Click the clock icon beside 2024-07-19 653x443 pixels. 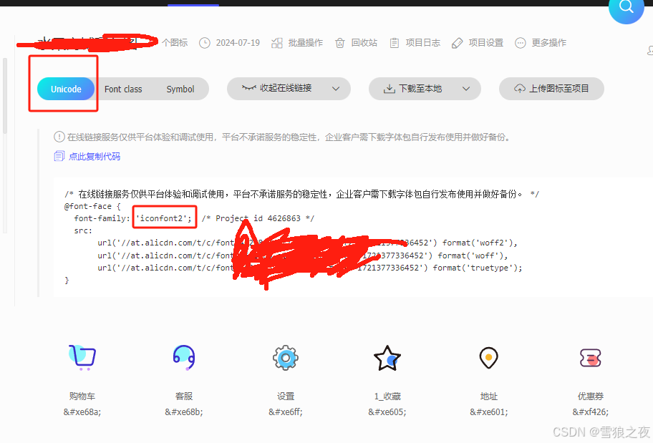click(205, 42)
